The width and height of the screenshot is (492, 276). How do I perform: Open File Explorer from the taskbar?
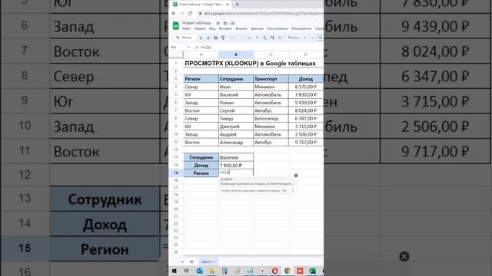tap(212, 271)
